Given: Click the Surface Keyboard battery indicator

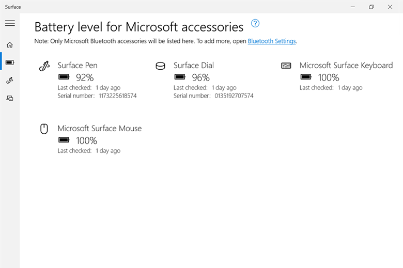Looking at the screenshot, I should [x=306, y=77].
